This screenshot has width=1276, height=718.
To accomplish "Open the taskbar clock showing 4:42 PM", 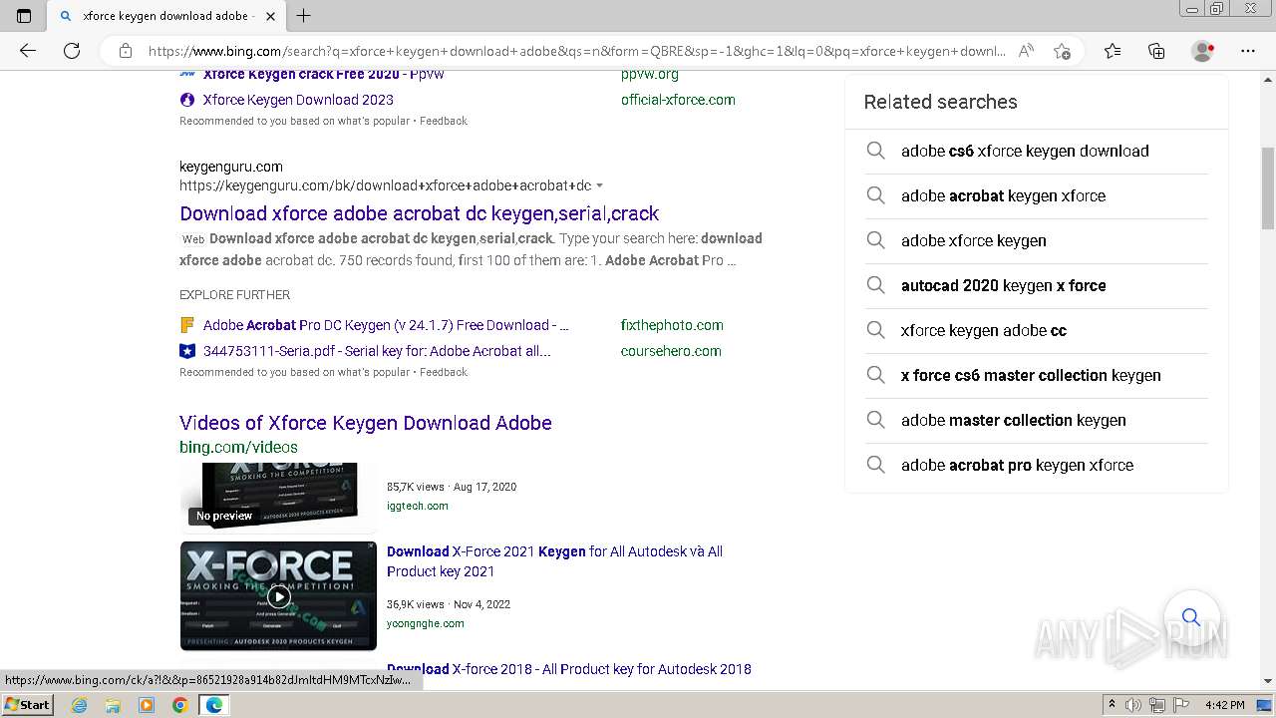I will (x=1224, y=705).
